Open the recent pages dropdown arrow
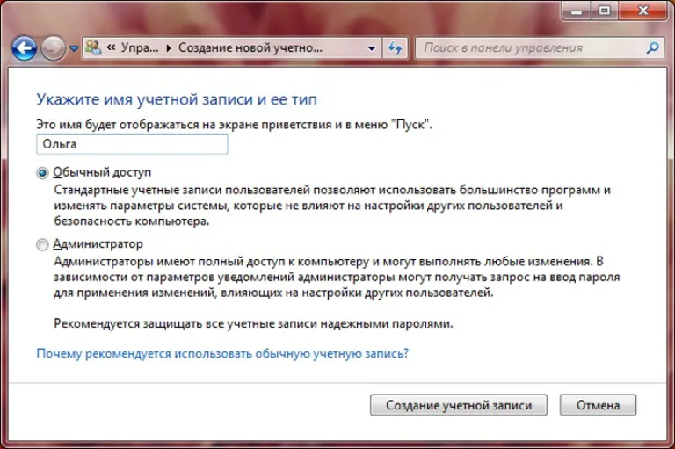The image size is (675, 449). pos(74,48)
